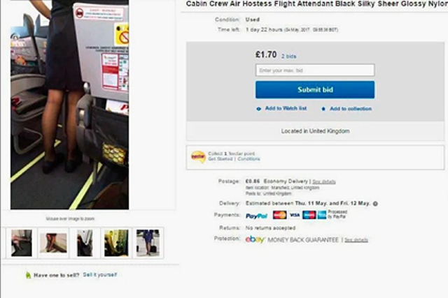
Task: Click the MasterCard payment icon
Action: pos(280,215)
